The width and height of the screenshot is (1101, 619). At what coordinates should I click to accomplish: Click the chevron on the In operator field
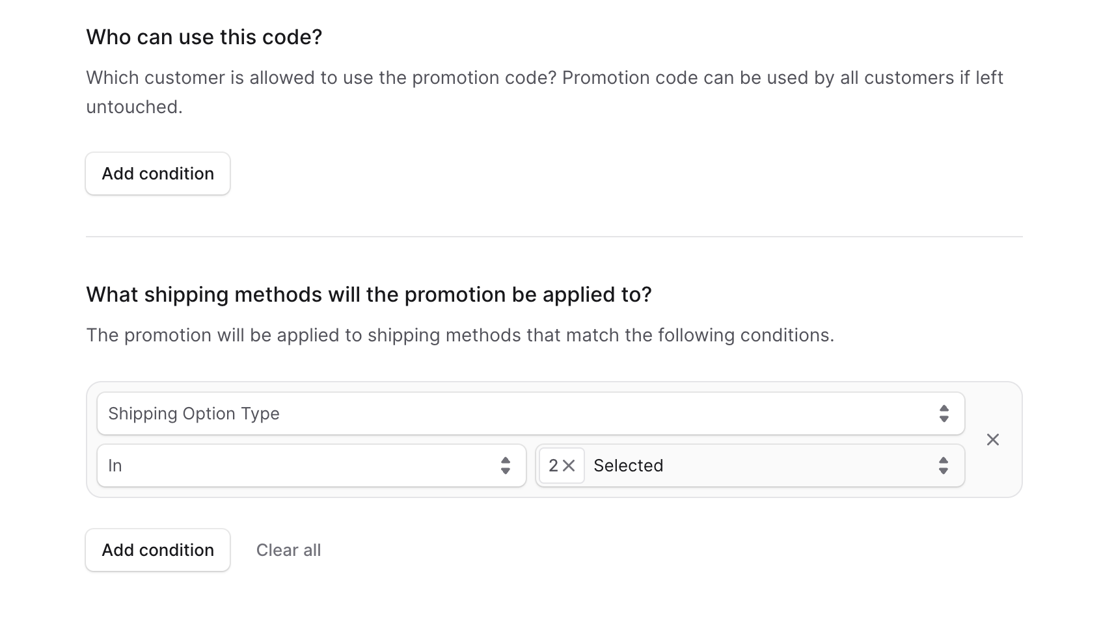click(x=506, y=466)
